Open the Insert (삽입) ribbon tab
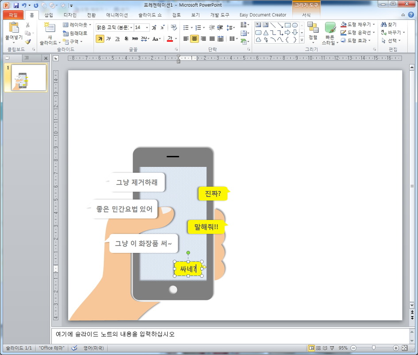Screen dimensions: 418x355 [x=49, y=15]
